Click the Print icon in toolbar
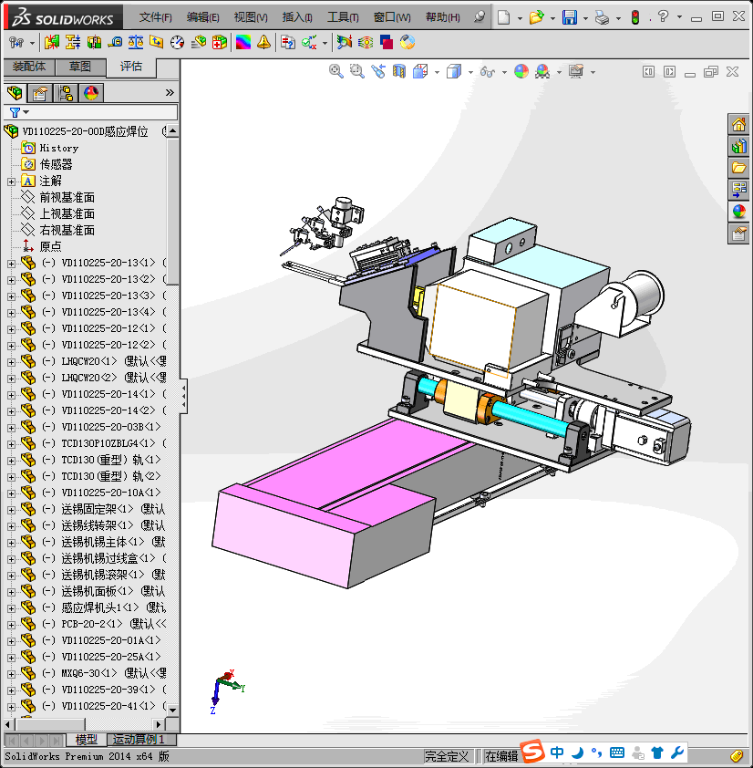753x768 pixels. tap(602, 17)
